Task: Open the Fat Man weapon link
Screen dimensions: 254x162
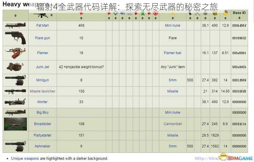Action: [x=43, y=25]
